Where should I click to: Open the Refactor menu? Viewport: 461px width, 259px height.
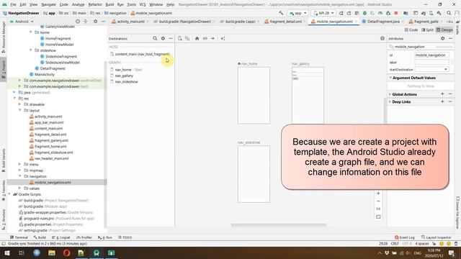[x=95, y=4]
